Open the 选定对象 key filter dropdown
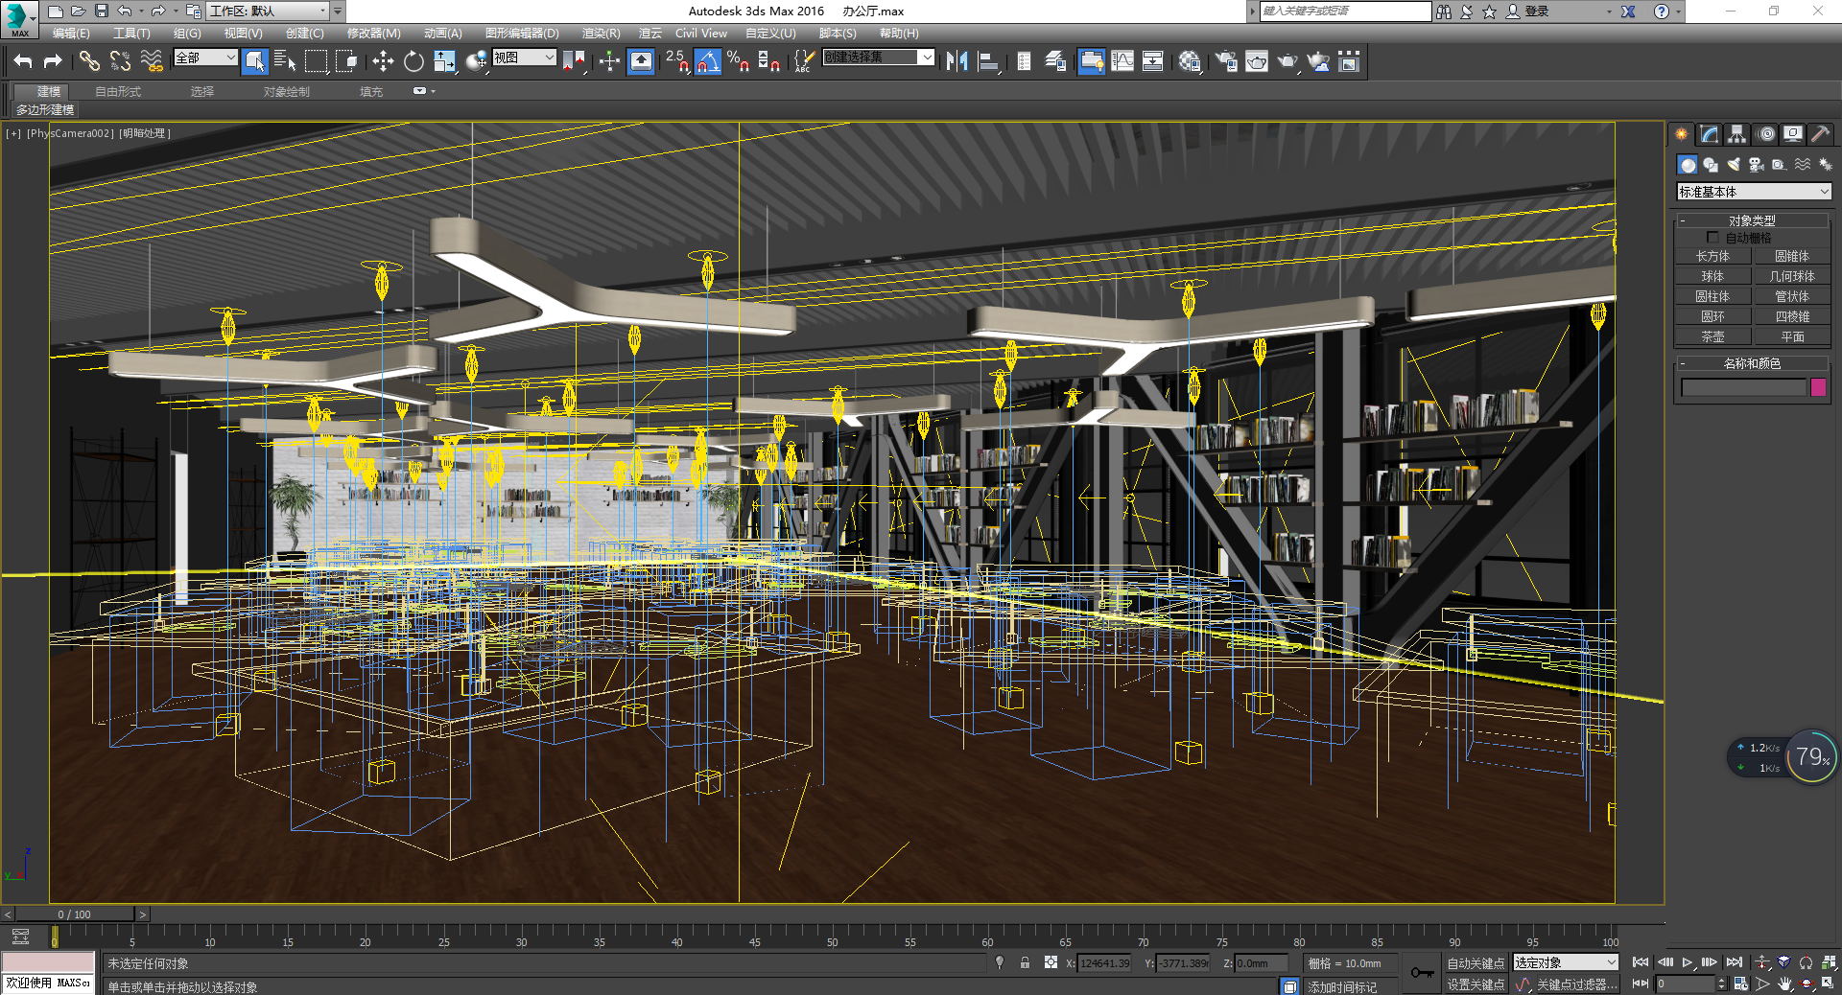 pos(1566,962)
